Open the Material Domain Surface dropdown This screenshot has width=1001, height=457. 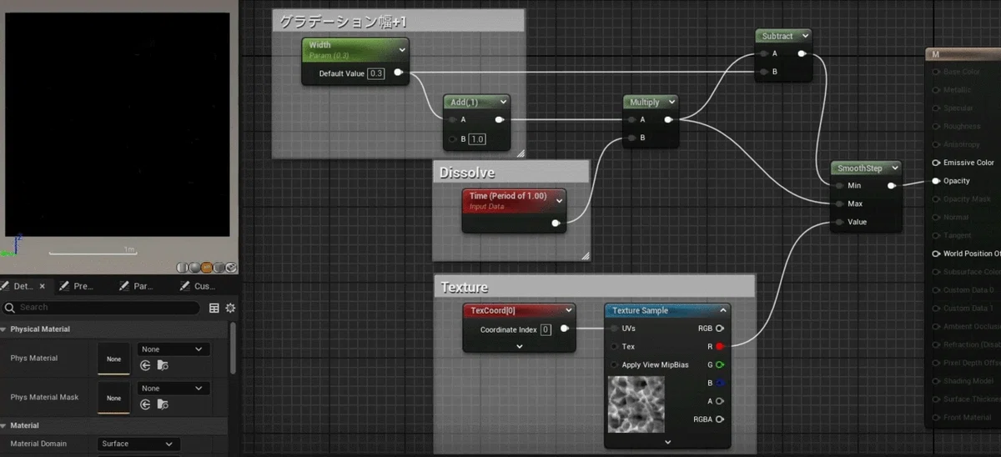[138, 444]
